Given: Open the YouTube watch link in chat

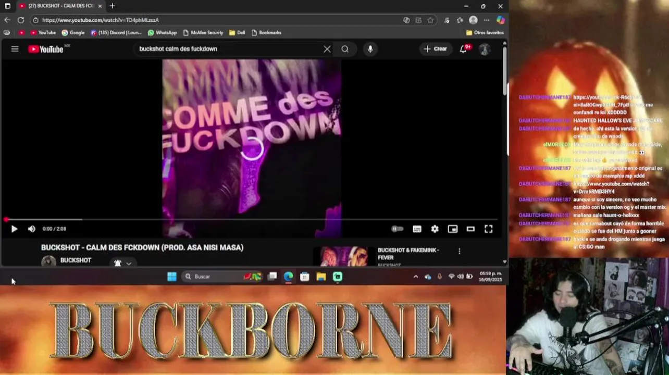Looking at the screenshot, I should pos(611,187).
